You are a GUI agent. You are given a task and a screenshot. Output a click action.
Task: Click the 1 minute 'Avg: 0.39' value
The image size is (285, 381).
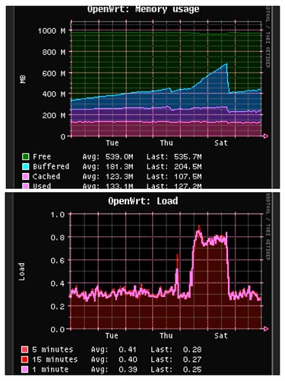(x=114, y=370)
